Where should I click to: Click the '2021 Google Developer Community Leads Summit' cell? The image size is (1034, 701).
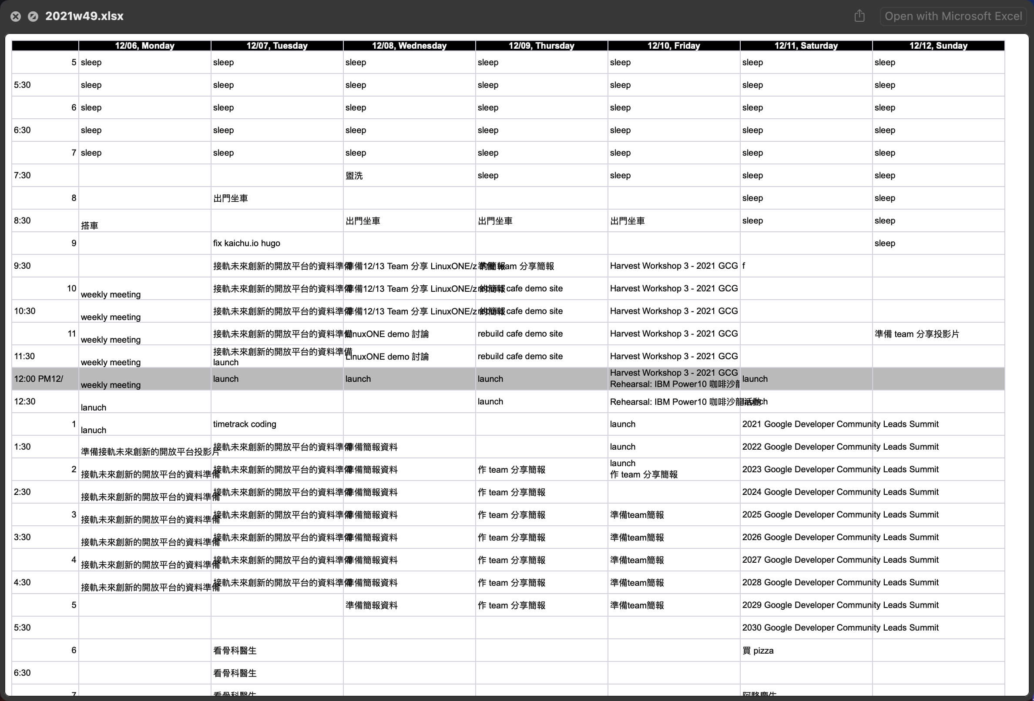click(x=840, y=424)
